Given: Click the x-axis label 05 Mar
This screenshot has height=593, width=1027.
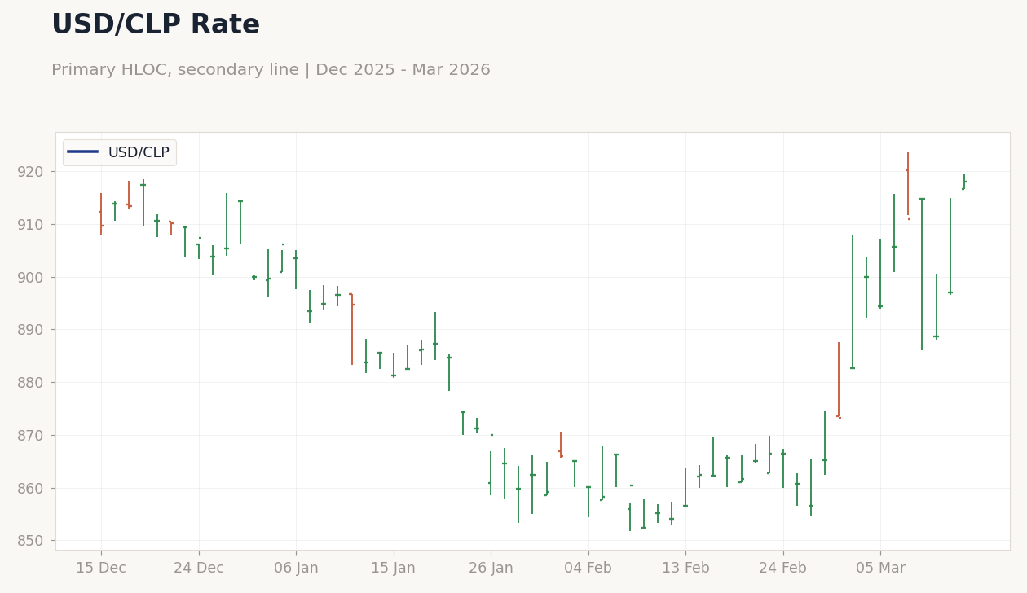Looking at the screenshot, I should pos(880,569).
